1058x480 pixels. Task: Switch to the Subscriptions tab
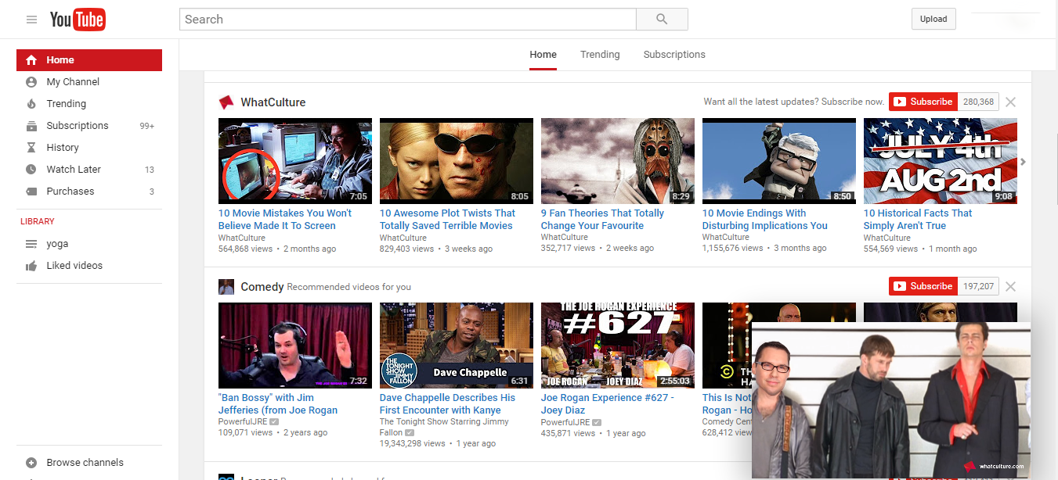click(674, 55)
